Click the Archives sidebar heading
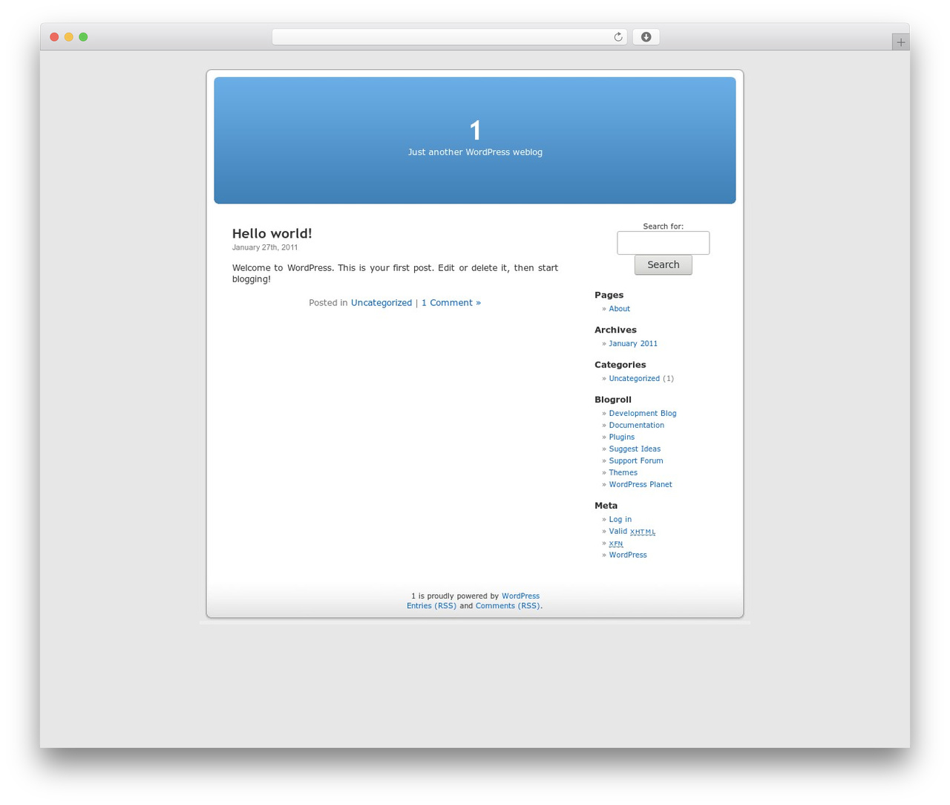The height and width of the screenshot is (805, 950). pyautogui.click(x=615, y=330)
